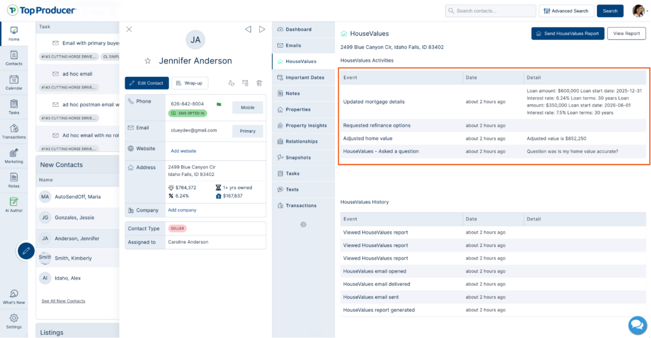
Task: Open the Notes tab in contact menu
Action: [303, 94]
